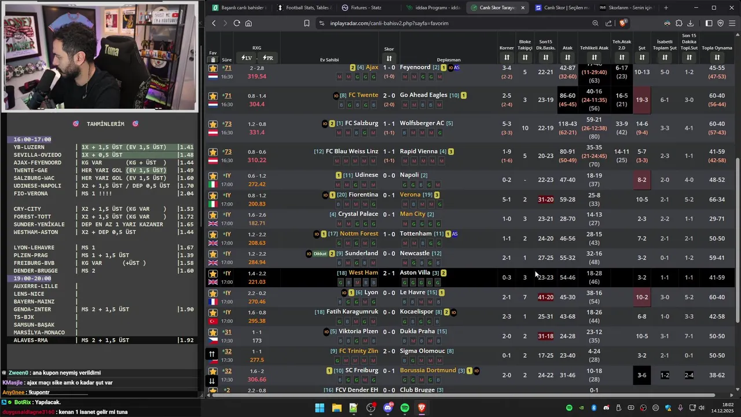741x417 pixels.
Task: Click the LV lightning button under RXG
Action: 247,58
